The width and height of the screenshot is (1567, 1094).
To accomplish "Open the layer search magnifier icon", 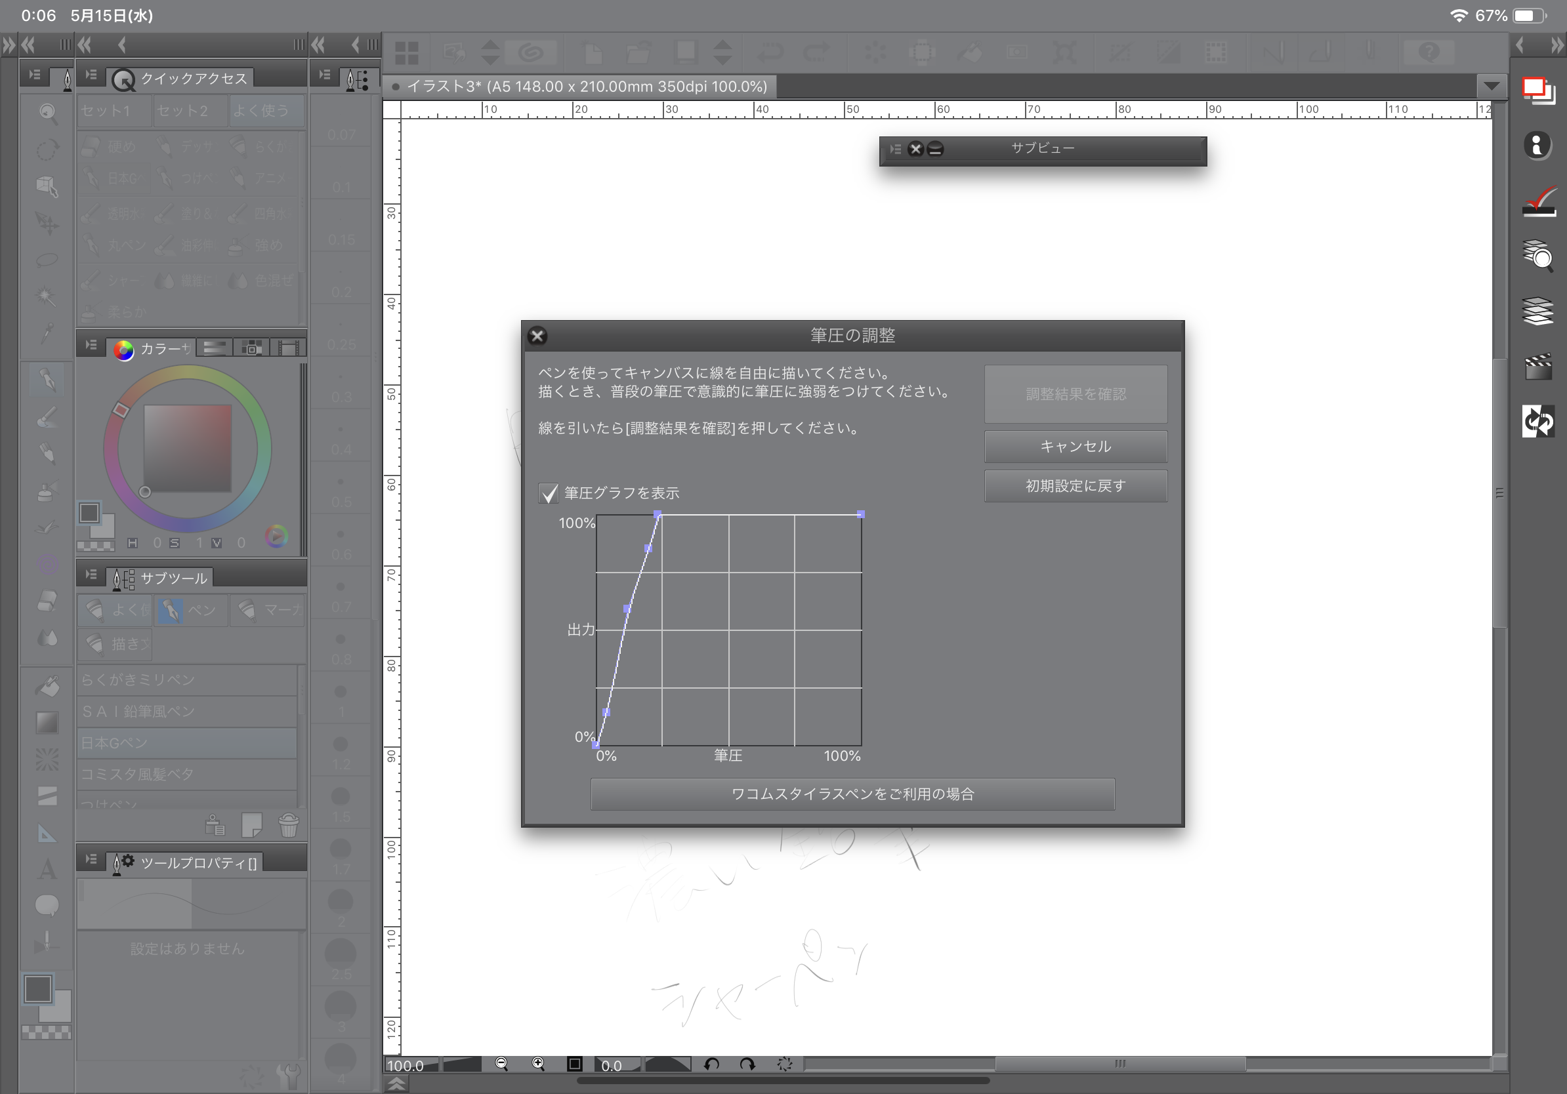I will coord(1537,256).
